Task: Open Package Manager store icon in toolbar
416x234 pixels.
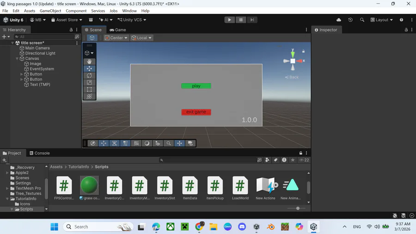Action: (91, 19)
